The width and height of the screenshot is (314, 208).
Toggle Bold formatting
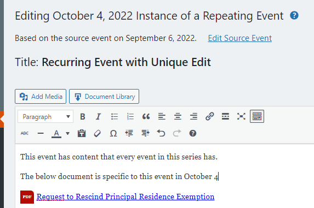[x=83, y=116]
